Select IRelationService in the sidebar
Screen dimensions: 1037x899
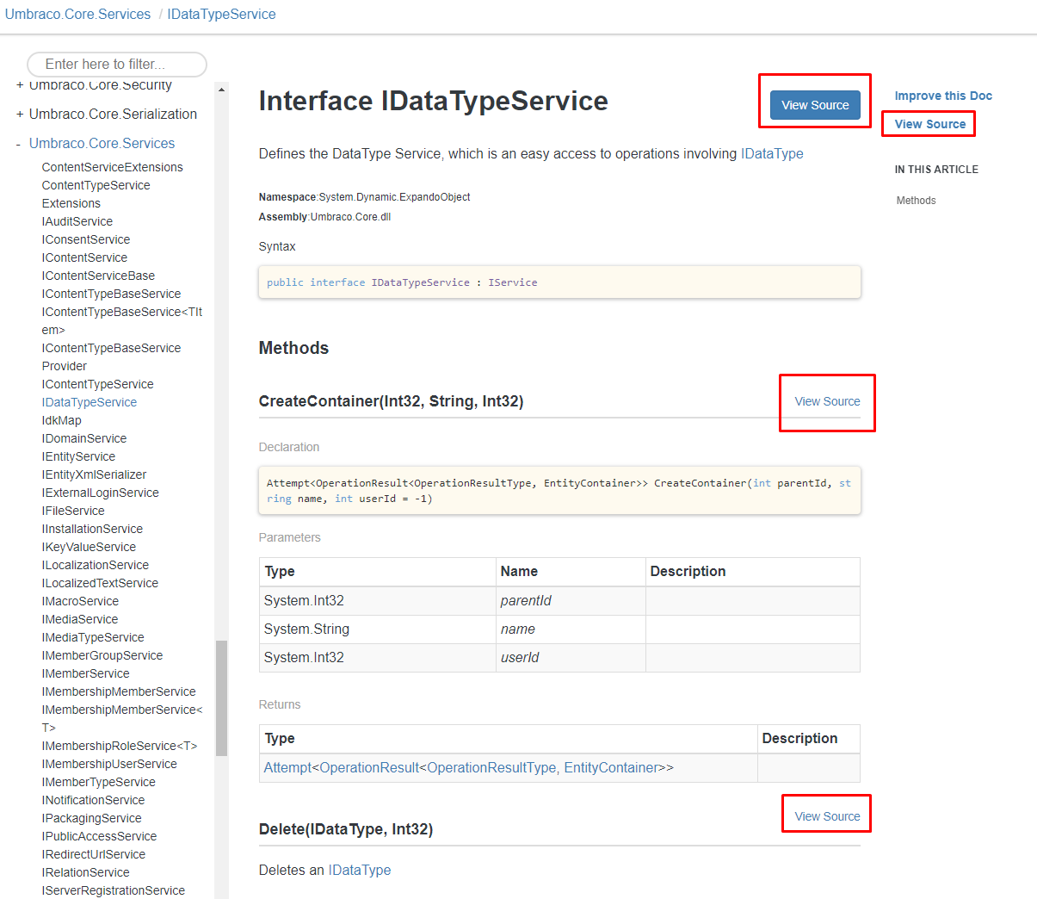(x=85, y=871)
